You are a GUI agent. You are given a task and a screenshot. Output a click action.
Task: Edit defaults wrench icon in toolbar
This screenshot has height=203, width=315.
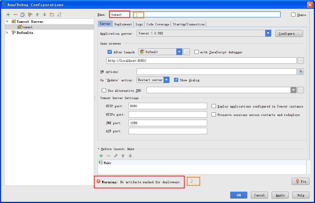coord(30,15)
